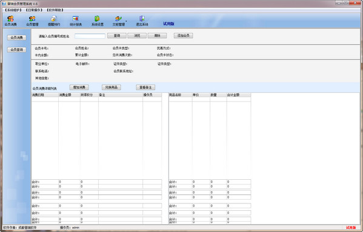Image resolution: width=363 pixels, height=232 pixels.
Task: Click the 退出系统 exit icon
Action: (x=142, y=21)
